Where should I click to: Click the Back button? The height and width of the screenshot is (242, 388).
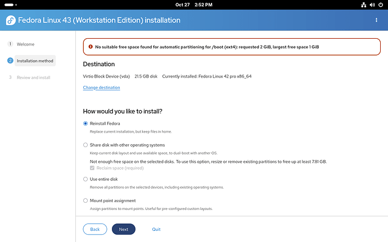[95, 229]
